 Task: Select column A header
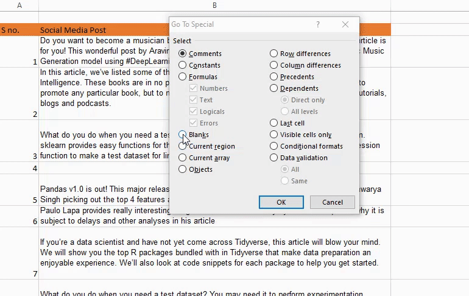19,5
